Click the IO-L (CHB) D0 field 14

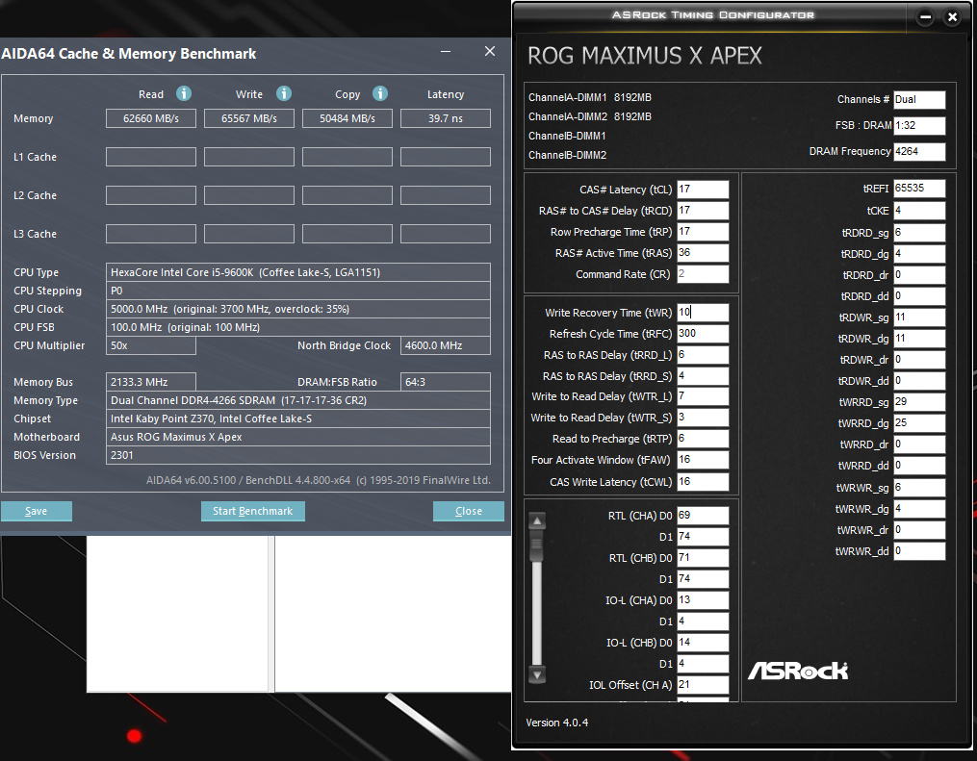point(703,643)
